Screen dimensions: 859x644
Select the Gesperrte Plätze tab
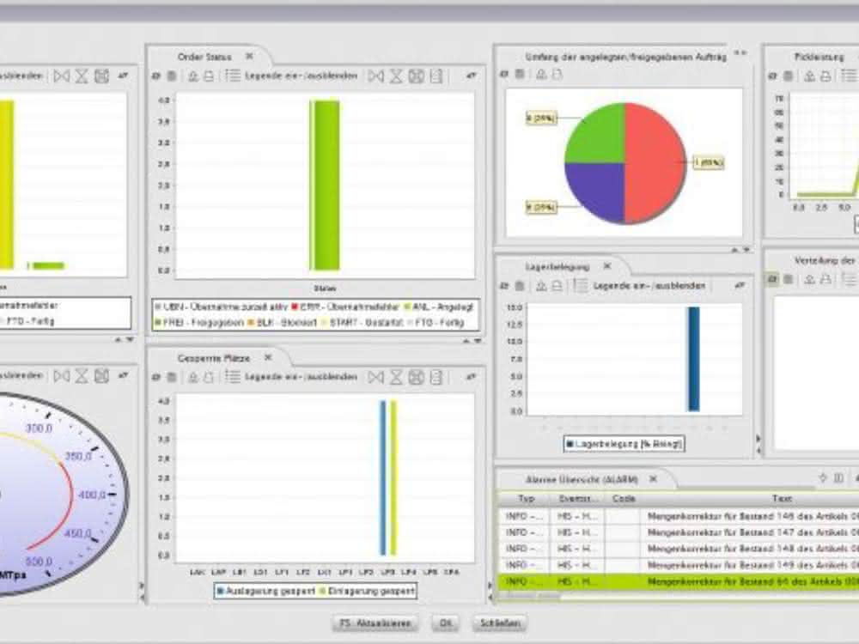(214, 357)
